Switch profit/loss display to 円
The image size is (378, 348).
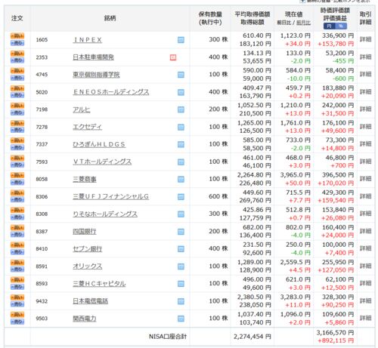tap(329, 26)
